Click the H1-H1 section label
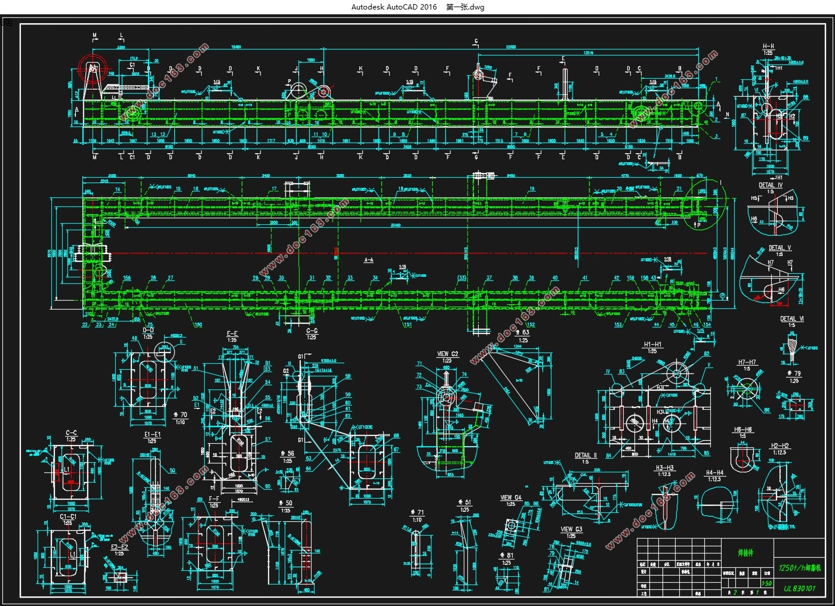This screenshot has height=606, width=835. tap(653, 344)
